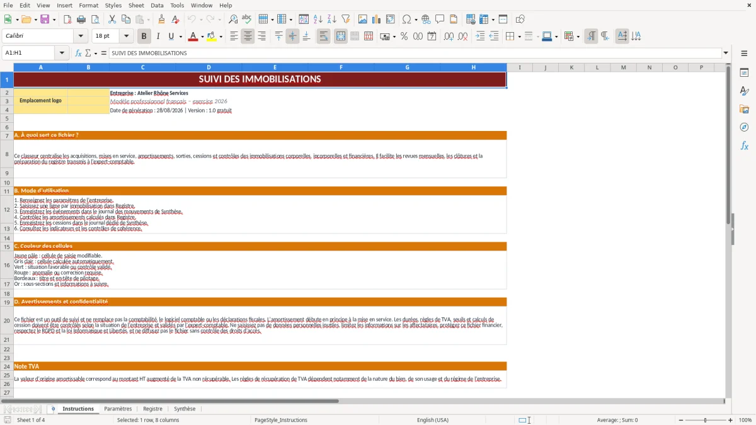This screenshot has height=425, width=756.
Task: Open the Format menu
Action: tap(88, 5)
